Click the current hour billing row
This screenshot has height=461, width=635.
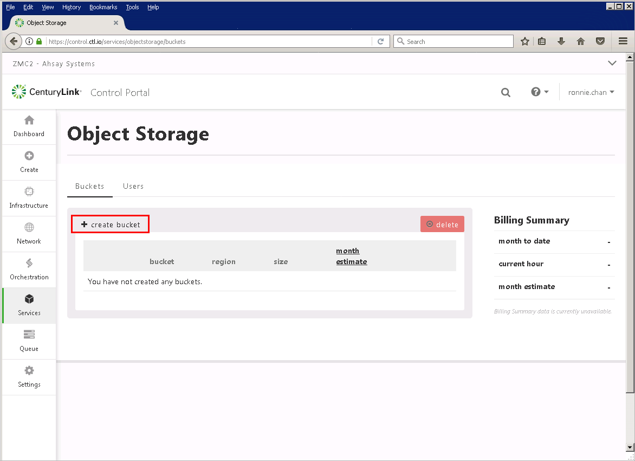coord(554,264)
